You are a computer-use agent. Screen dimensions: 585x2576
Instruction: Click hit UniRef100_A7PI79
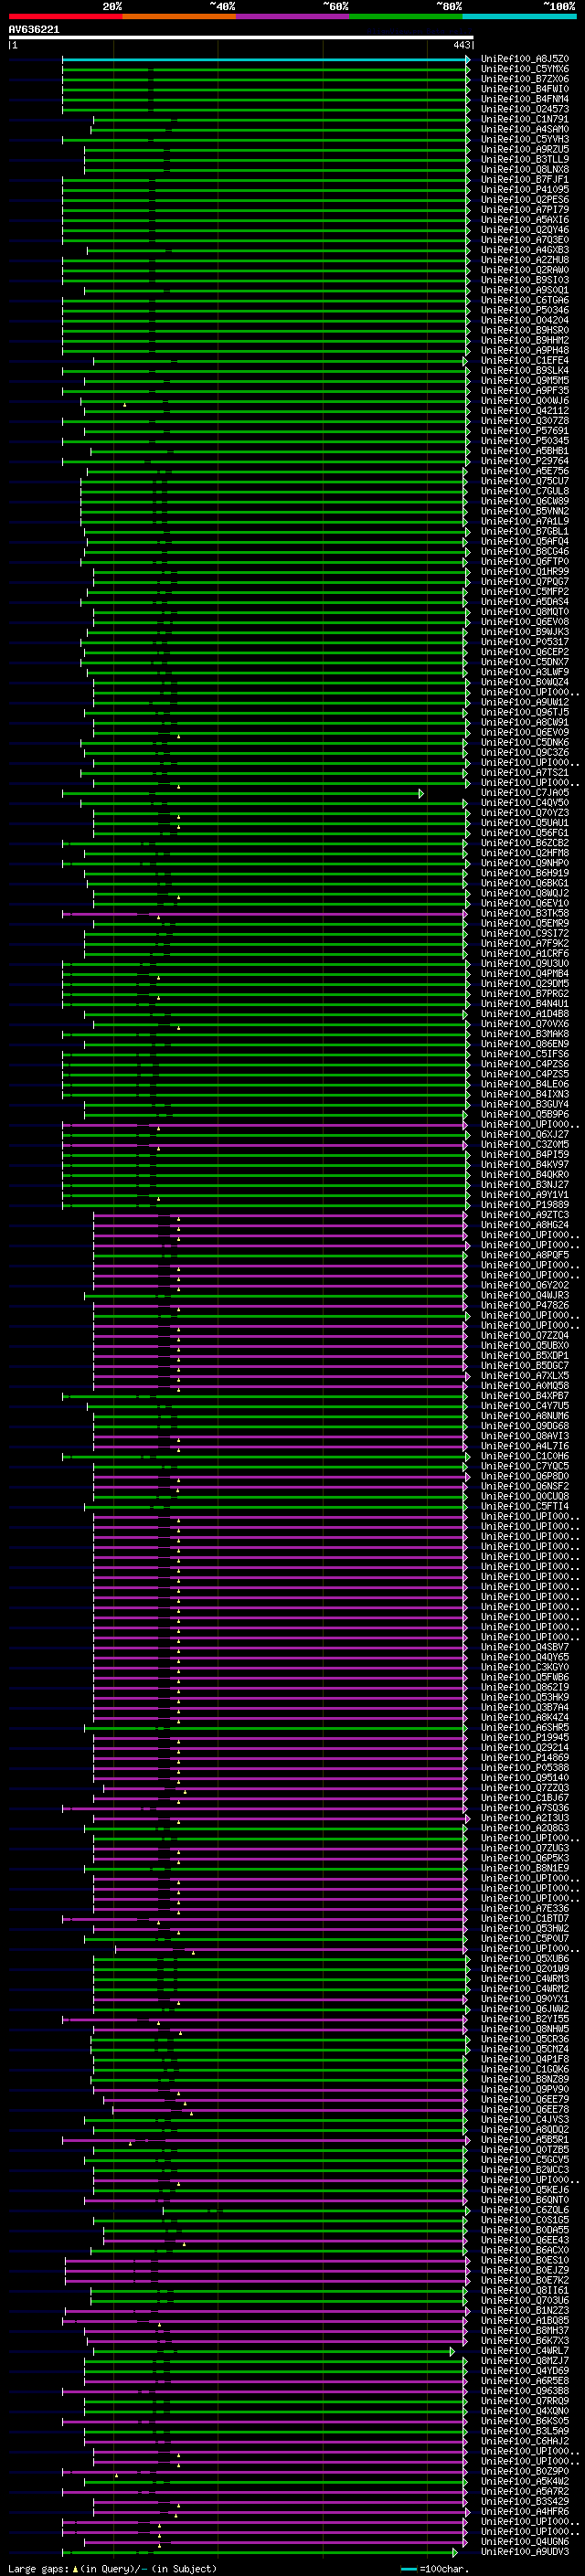(x=525, y=210)
